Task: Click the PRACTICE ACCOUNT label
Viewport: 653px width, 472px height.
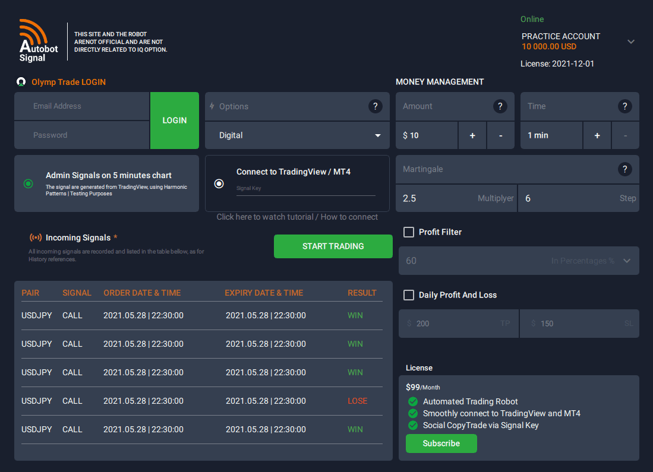Action: pos(560,36)
